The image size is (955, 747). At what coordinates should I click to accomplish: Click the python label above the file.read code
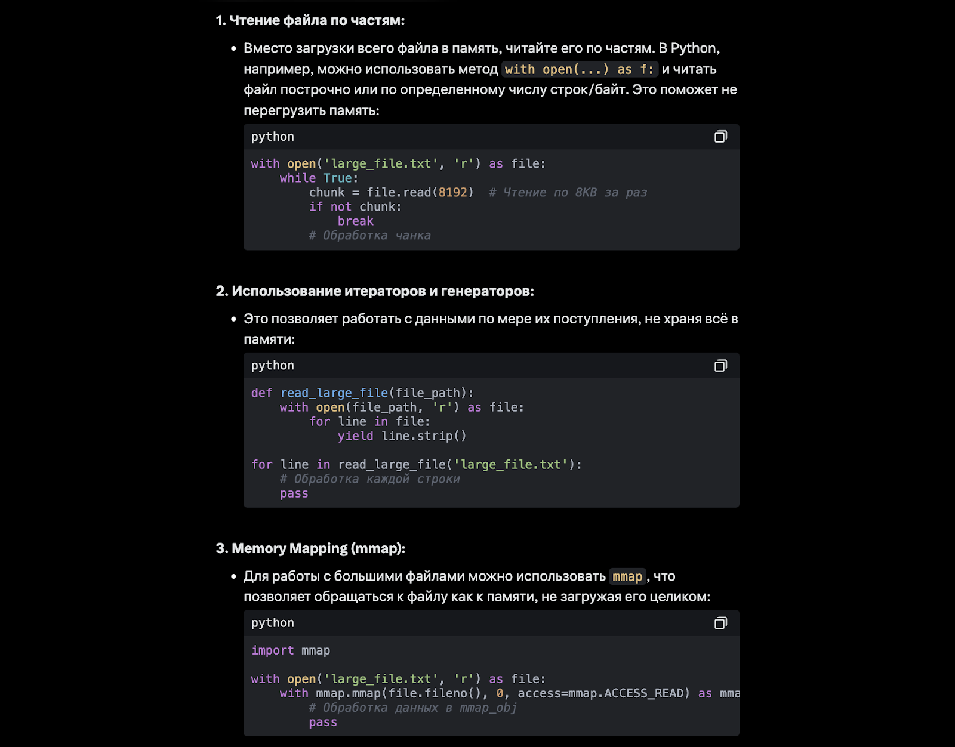(x=273, y=137)
